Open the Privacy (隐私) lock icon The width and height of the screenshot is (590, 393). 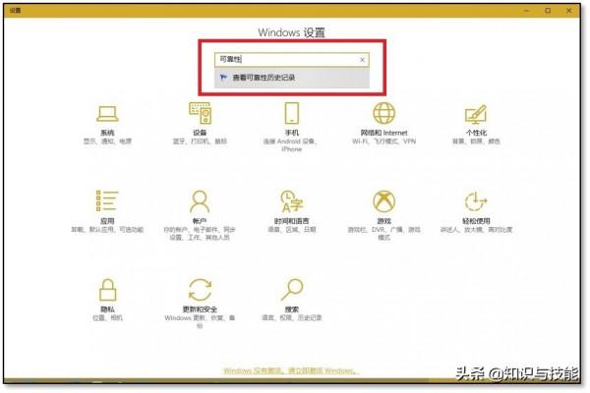(x=107, y=290)
